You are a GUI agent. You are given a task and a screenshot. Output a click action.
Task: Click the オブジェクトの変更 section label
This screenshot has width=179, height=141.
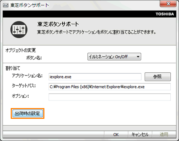pyautogui.click(x=21, y=50)
